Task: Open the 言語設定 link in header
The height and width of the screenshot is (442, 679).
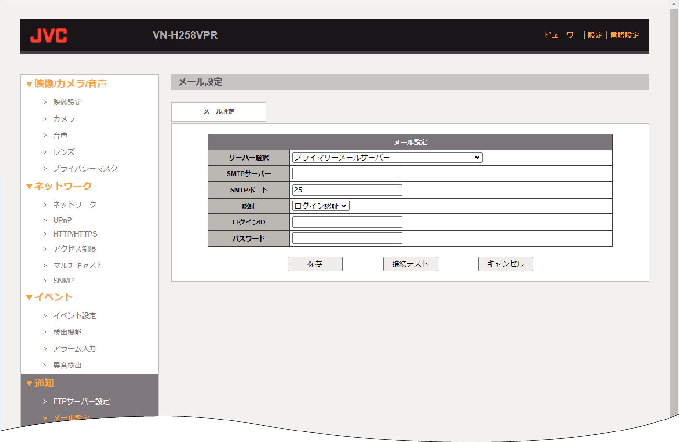Action: point(624,35)
